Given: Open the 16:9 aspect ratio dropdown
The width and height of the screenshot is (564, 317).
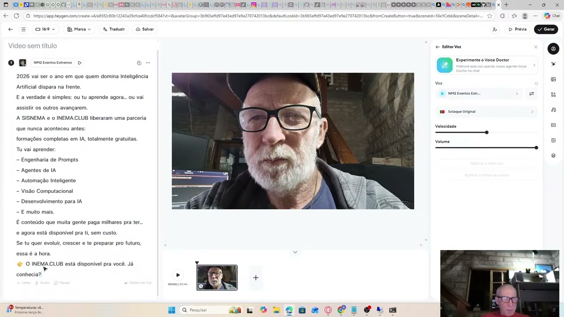Looking at the screenshot, I should [x=45, y=29].
